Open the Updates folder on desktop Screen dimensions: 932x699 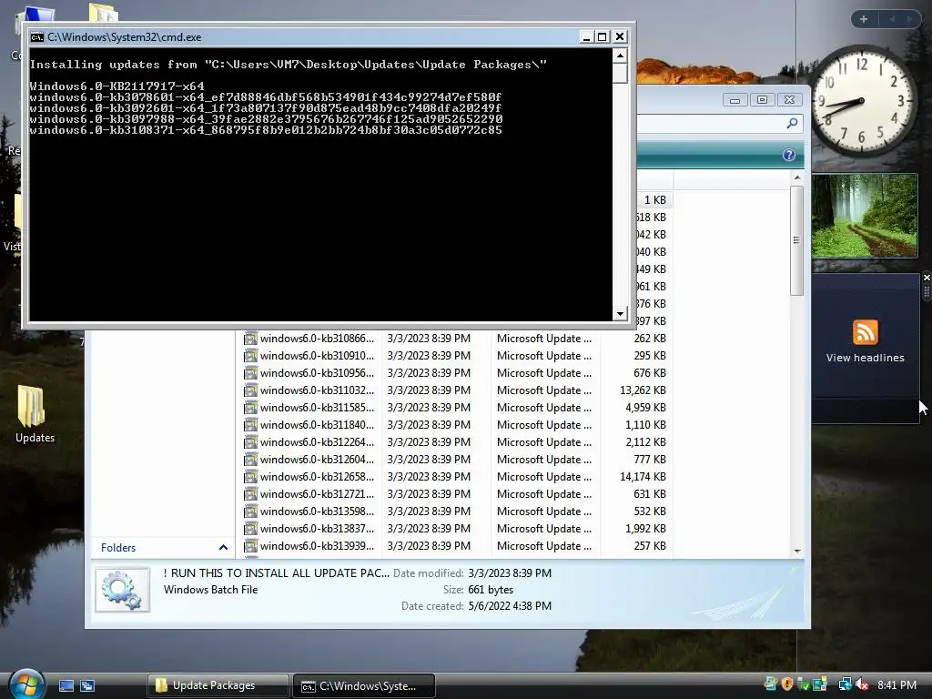34,414
